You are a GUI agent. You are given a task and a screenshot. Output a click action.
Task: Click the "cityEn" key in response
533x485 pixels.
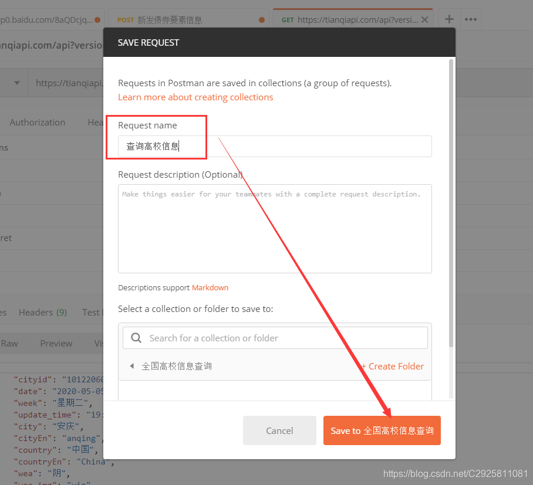tap(33, 438)
